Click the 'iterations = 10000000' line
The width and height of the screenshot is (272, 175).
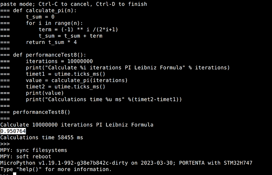click(59, 61)
